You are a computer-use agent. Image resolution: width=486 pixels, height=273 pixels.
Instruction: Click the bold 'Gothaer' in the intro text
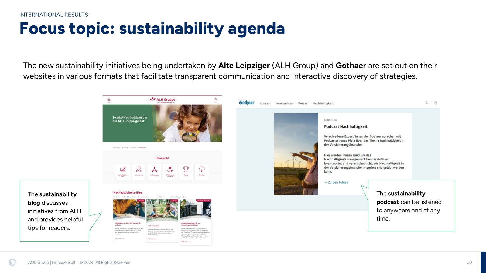[x=351, y=66]
